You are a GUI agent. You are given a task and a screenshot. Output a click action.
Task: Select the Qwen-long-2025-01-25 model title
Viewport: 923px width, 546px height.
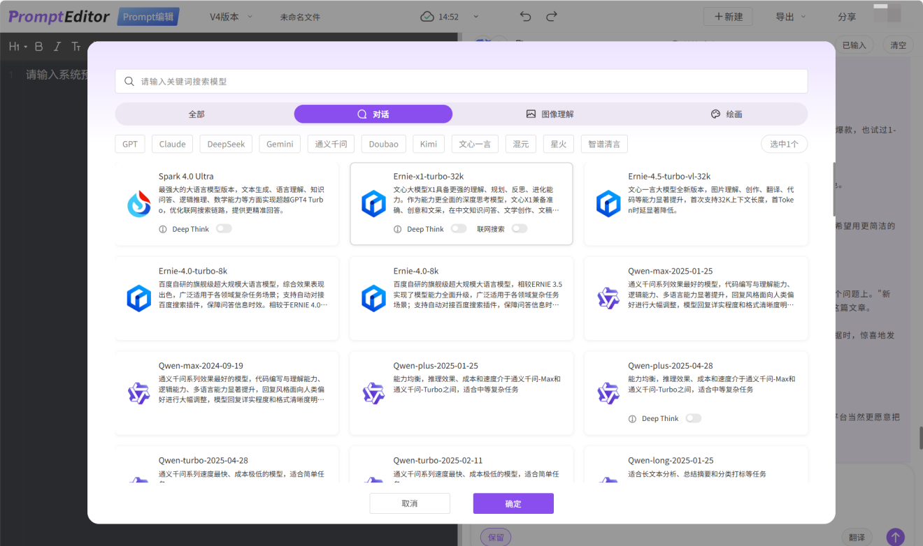(x=671, y=461)
